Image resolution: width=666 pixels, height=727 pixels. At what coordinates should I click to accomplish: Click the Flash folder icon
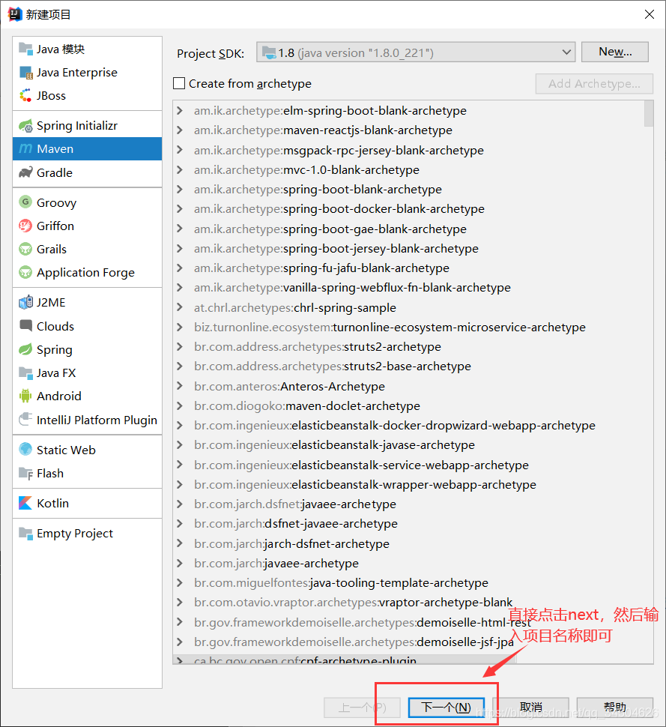(25, 473)
